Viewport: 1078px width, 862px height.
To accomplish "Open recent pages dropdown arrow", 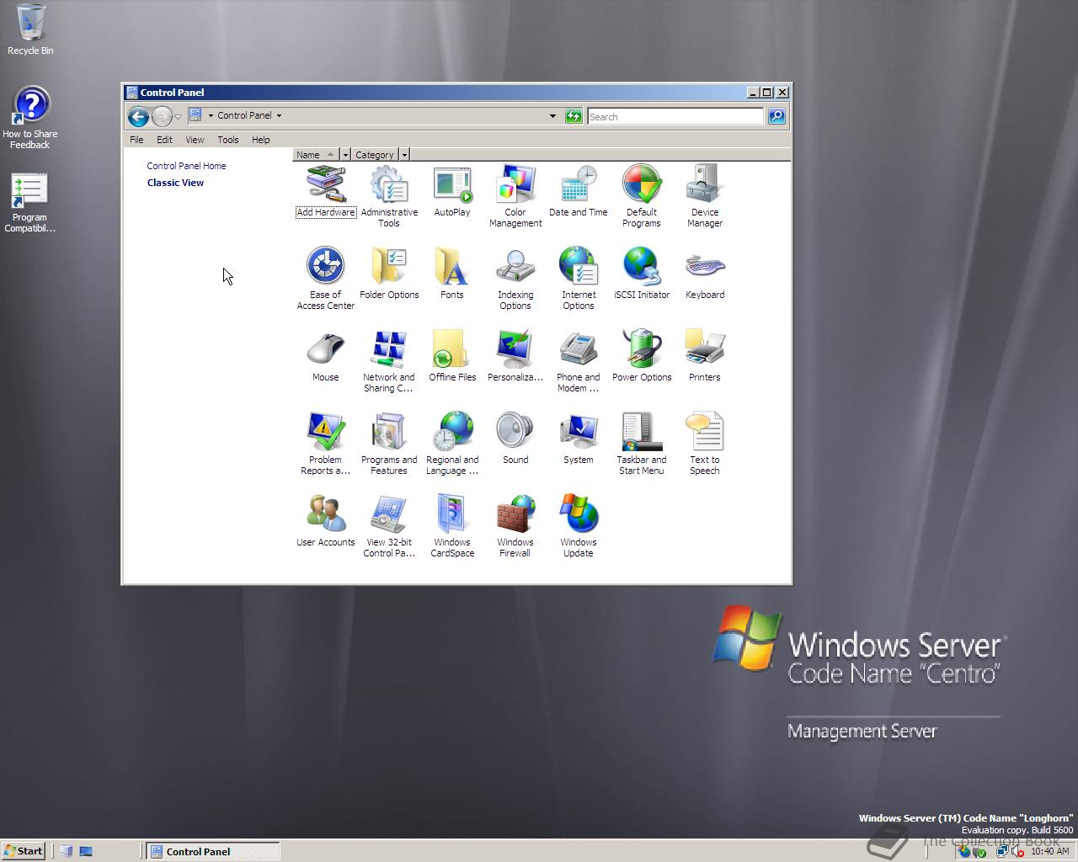I will 178,116.
